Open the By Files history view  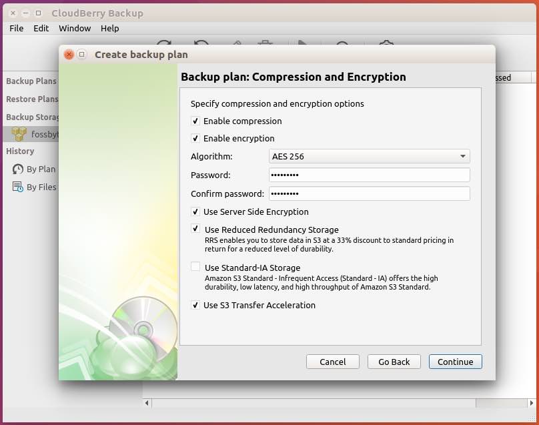click(34, 187)
